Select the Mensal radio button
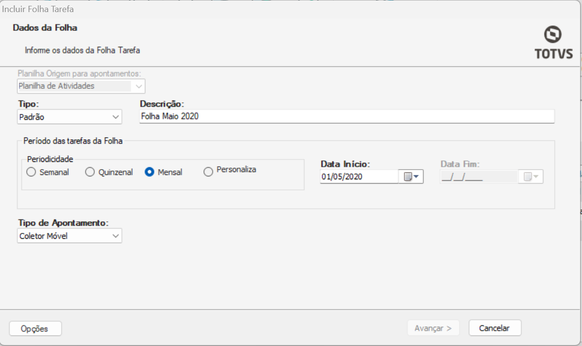The image size is (582, 346). click(150, 172)
